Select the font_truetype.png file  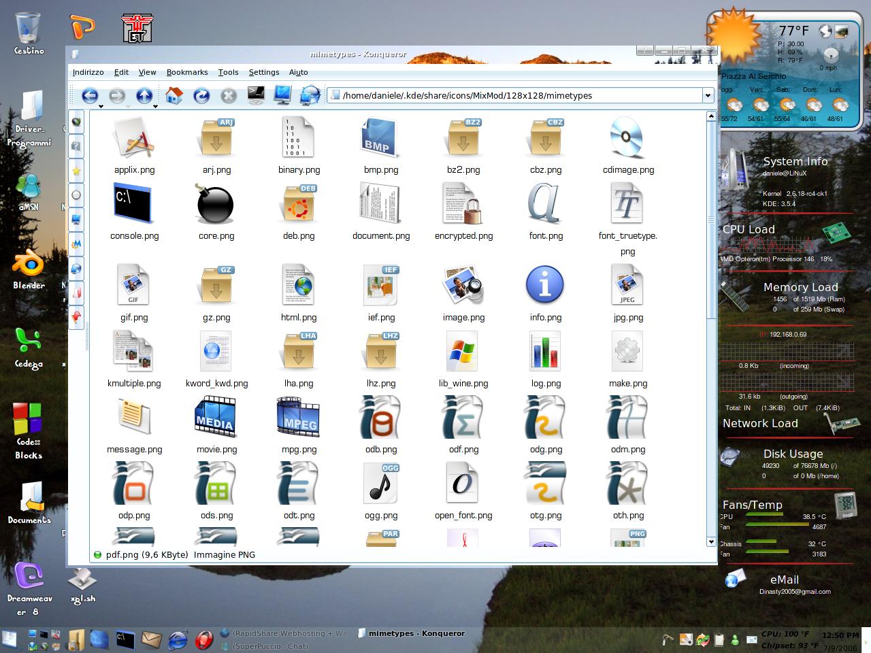[x=627, y=220]
